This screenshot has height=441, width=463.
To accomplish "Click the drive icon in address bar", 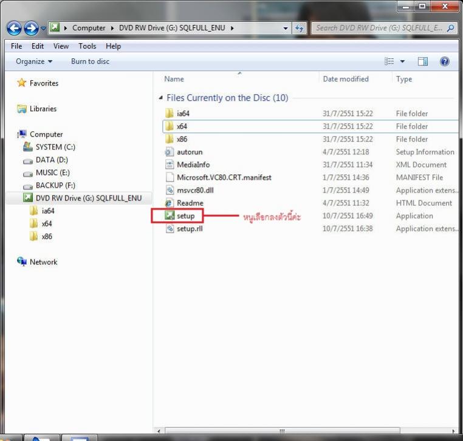I will [55, 28].
